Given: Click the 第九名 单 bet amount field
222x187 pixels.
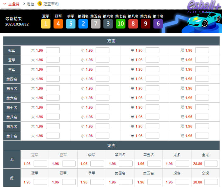Looking at the screenshot, I should pyautogui.click(x=152, y=126).
